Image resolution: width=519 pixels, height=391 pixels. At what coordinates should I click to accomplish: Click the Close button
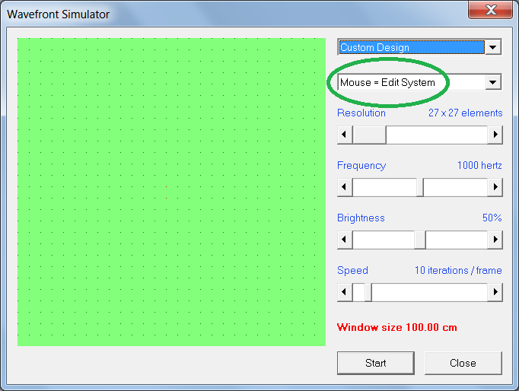(x=463, y=363)
